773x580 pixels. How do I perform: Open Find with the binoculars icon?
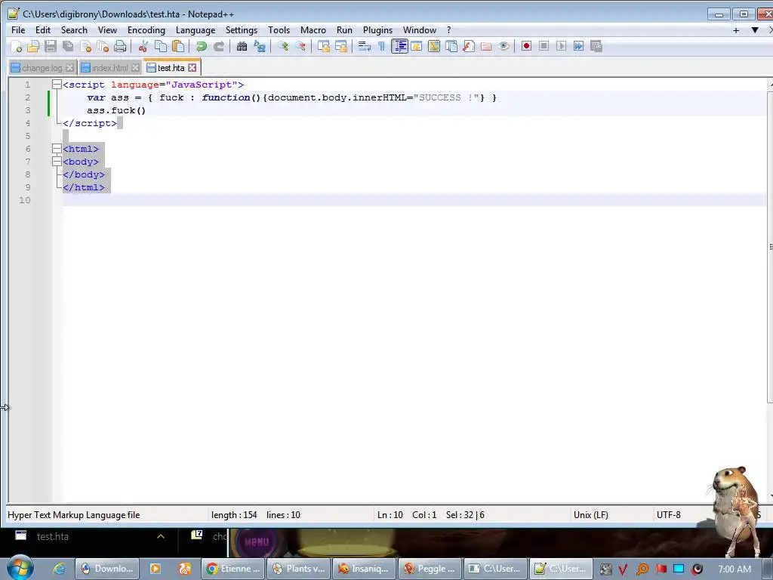[242, 46]
